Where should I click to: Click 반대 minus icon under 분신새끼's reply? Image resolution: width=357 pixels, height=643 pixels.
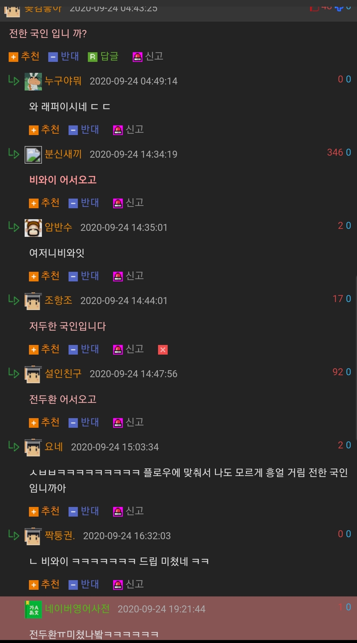(73, 203)
